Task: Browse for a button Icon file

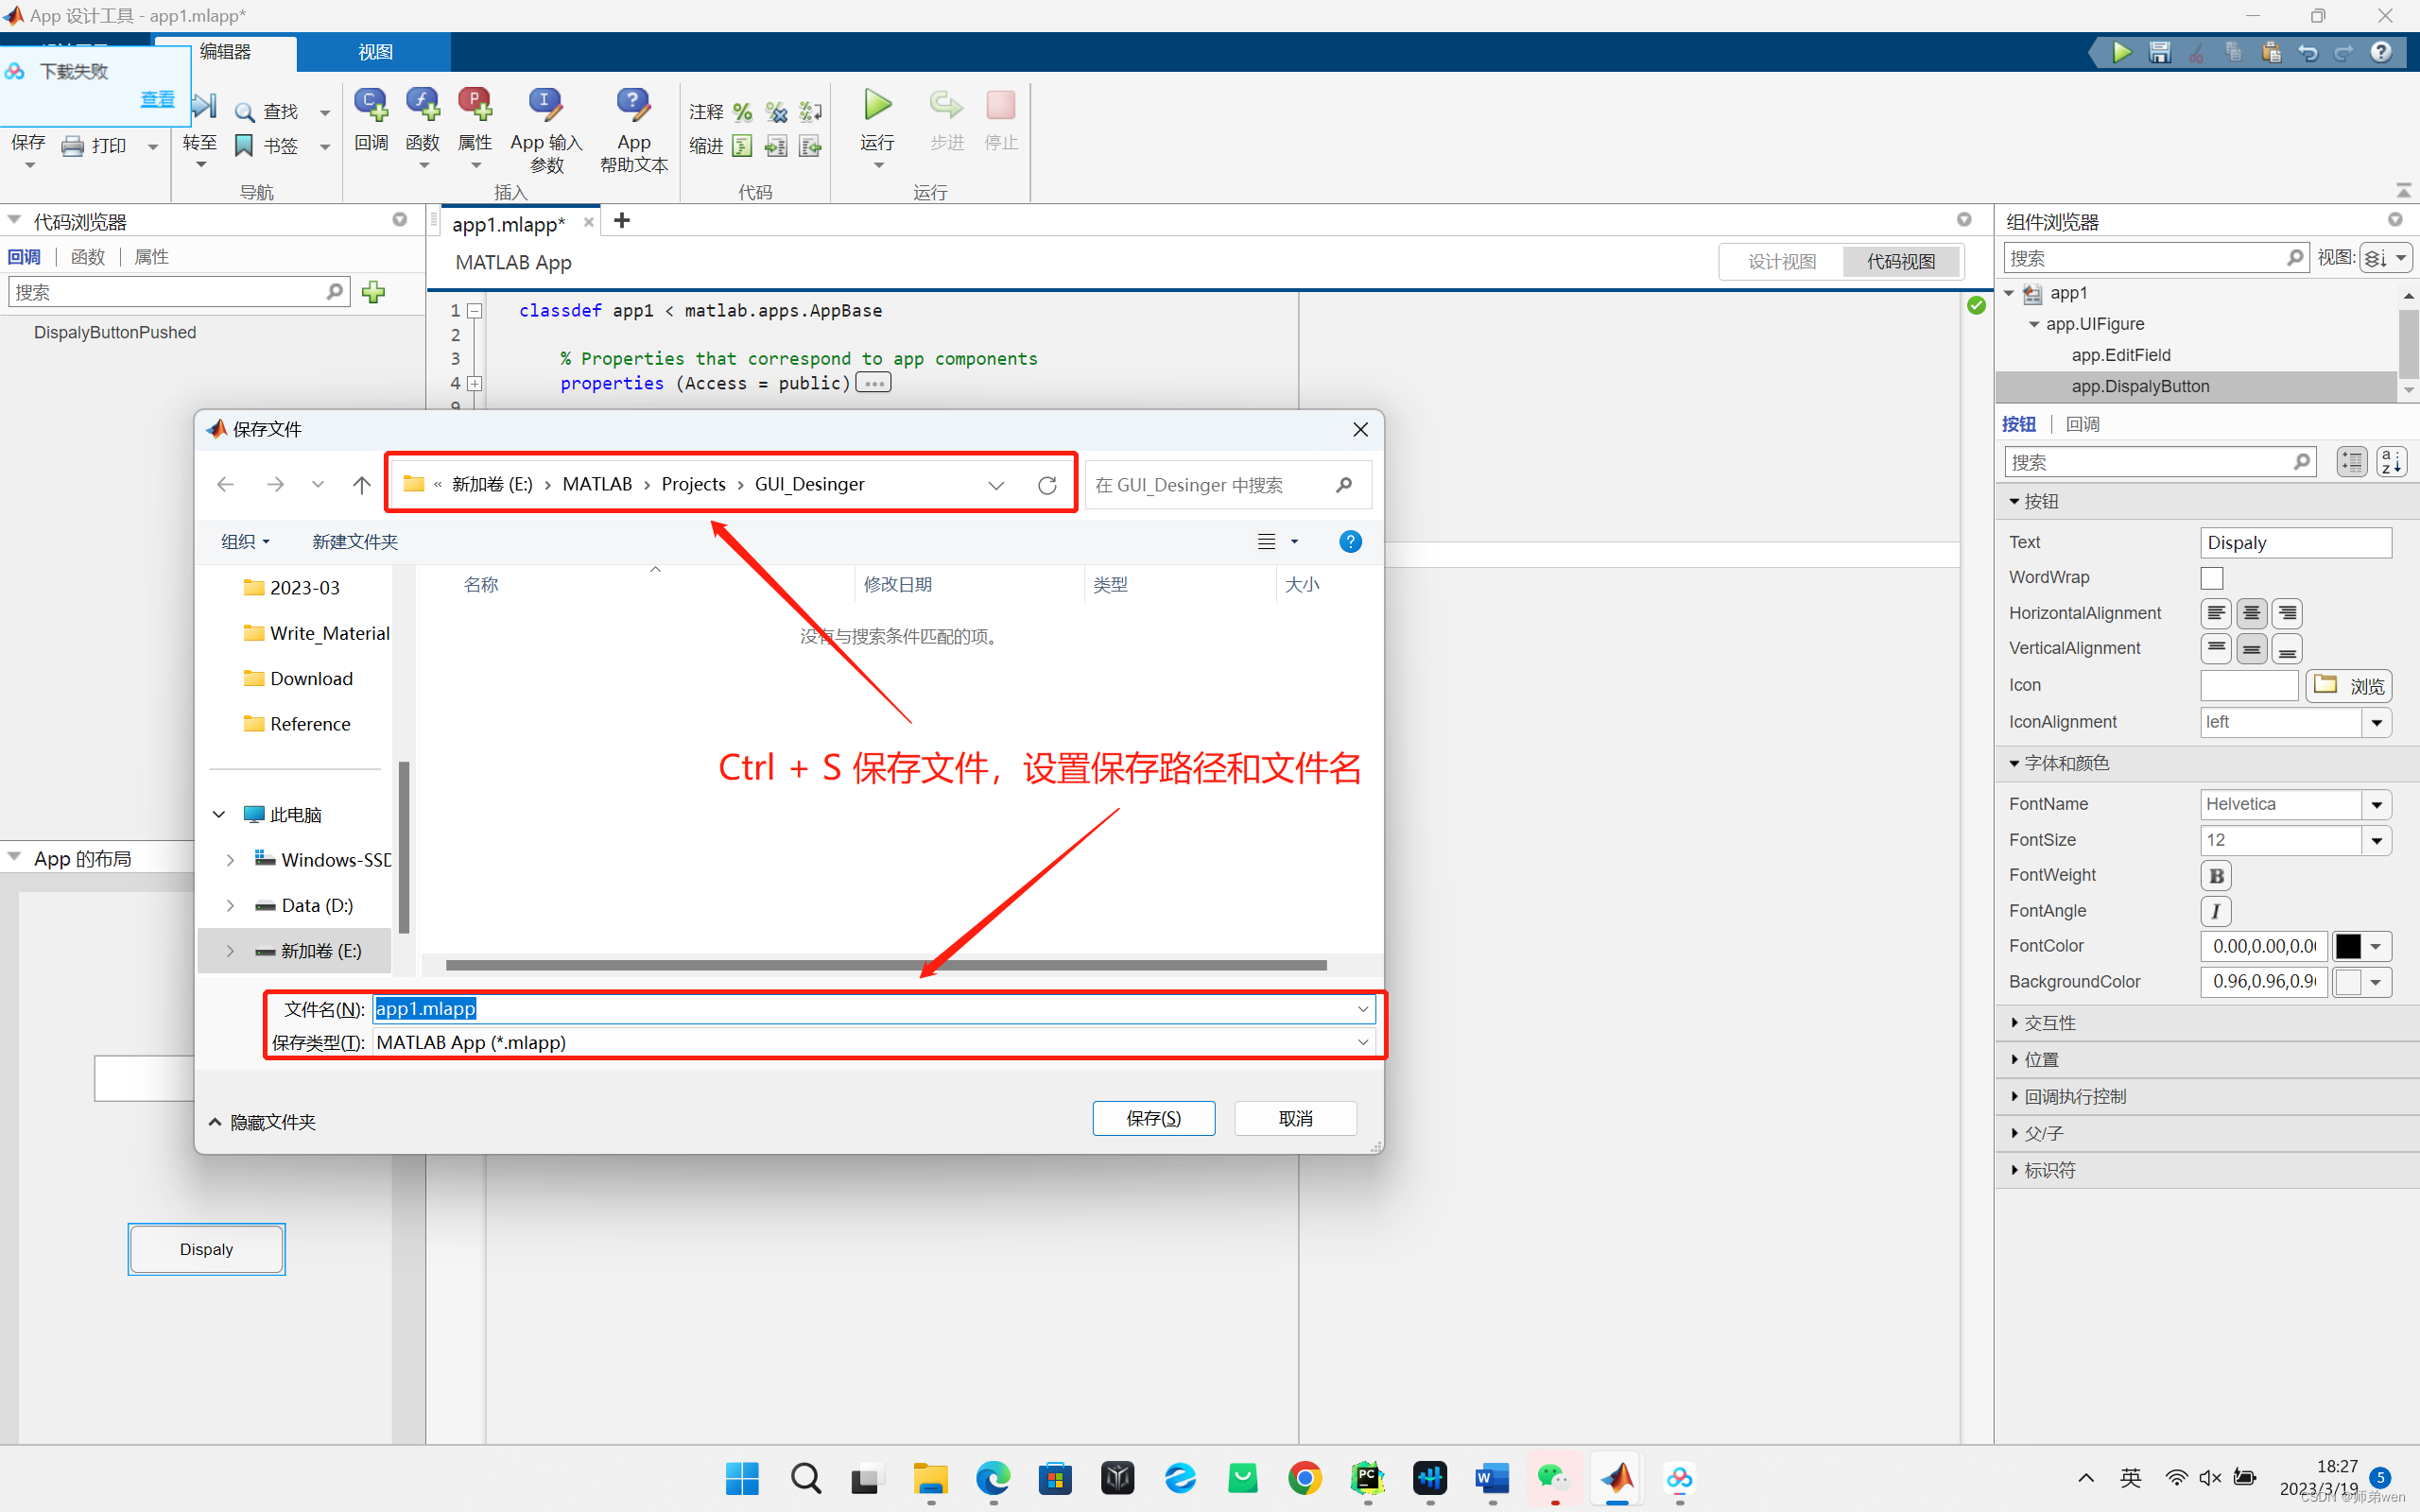Action: click(x=2348, y=685)
